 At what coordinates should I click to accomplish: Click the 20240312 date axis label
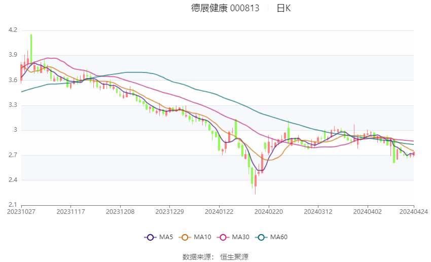click(317, 212)
